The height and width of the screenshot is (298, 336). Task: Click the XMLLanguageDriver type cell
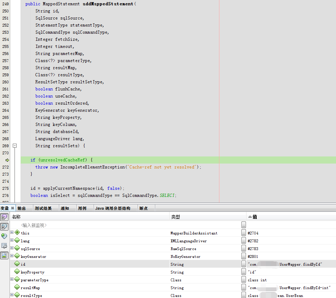[x=189, y=241]
